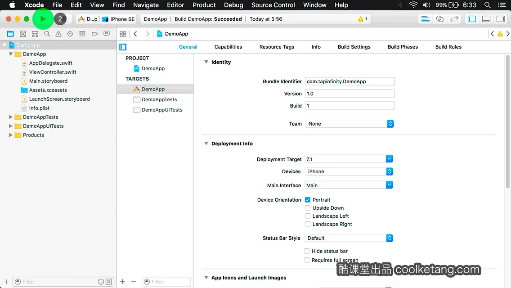Open the Wi-Fi status menu
This screenshot has height=288, width=511.
(x=413, y=5)
